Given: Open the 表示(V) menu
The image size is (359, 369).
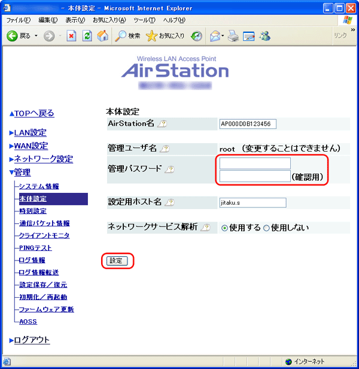Looking at the screenshot, I should click(75, 20).
